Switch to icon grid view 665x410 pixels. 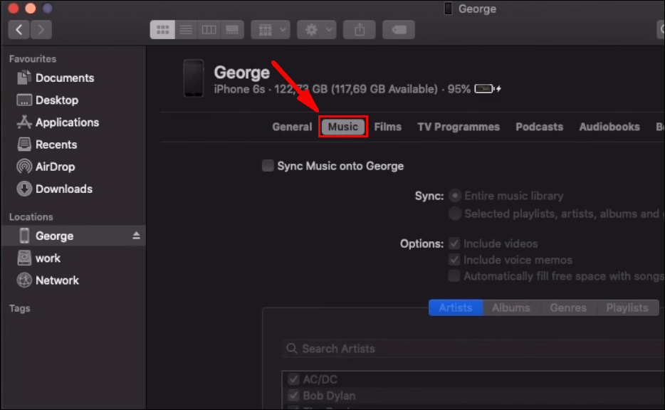(x=162, y=30)
